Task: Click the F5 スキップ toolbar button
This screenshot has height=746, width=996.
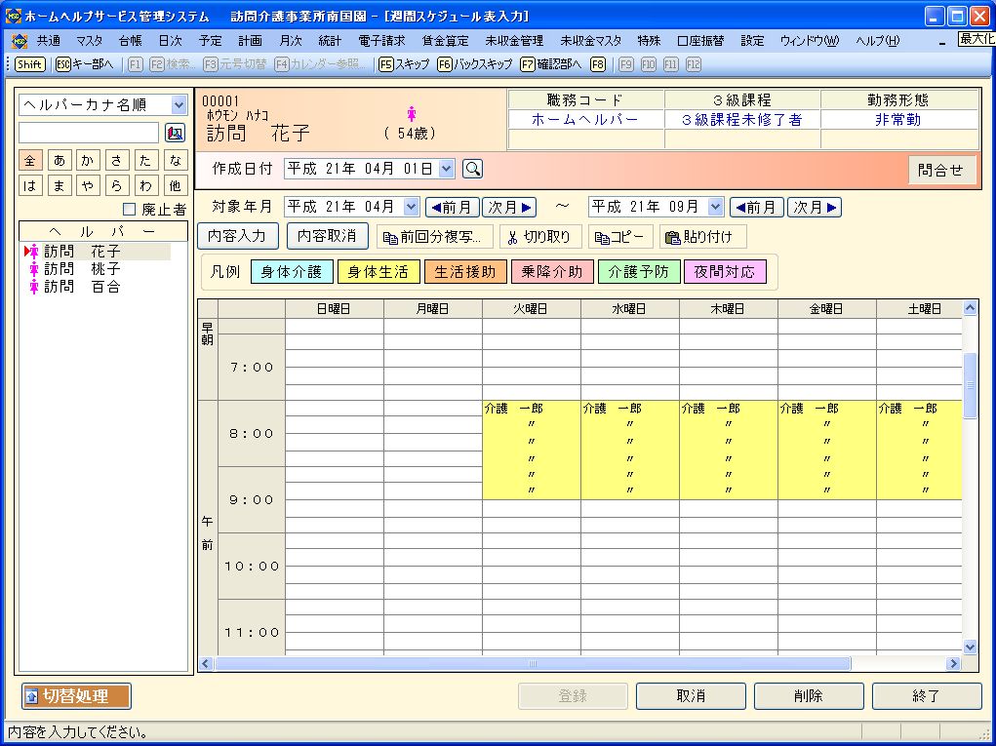Action: 404,64
